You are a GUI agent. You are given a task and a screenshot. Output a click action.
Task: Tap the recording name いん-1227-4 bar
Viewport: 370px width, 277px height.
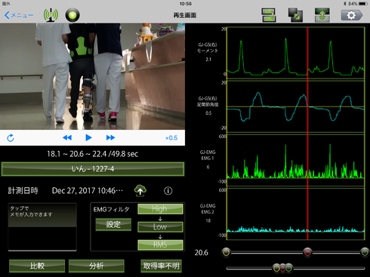[93, 169]
